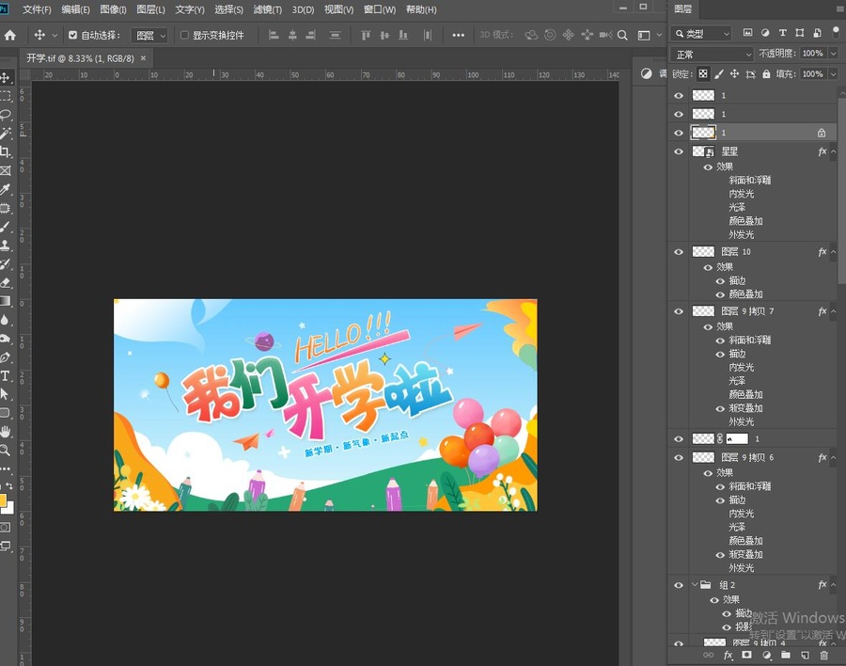
Task: Open the three-dots more align options
Action: (458, 35)
